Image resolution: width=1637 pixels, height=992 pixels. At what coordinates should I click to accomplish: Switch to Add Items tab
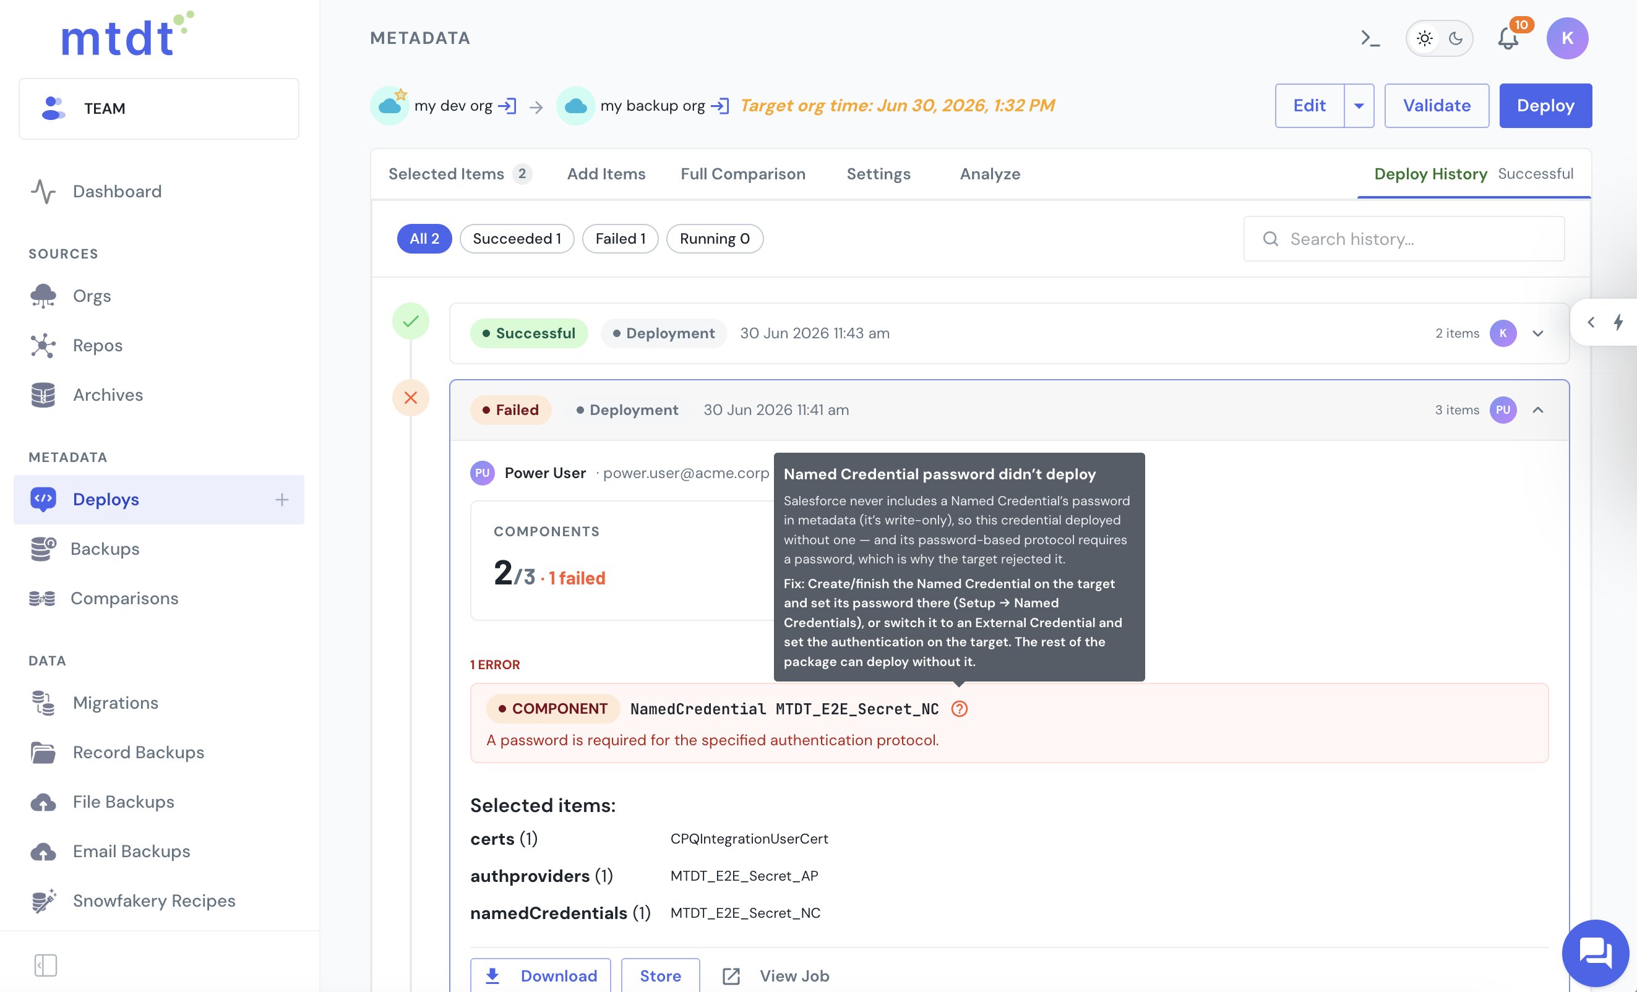tap(606, 174)
